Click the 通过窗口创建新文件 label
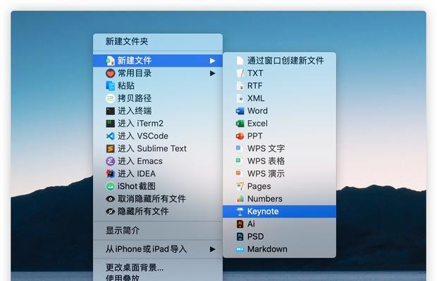Screen dimensions: 437x281 point(285,60)
